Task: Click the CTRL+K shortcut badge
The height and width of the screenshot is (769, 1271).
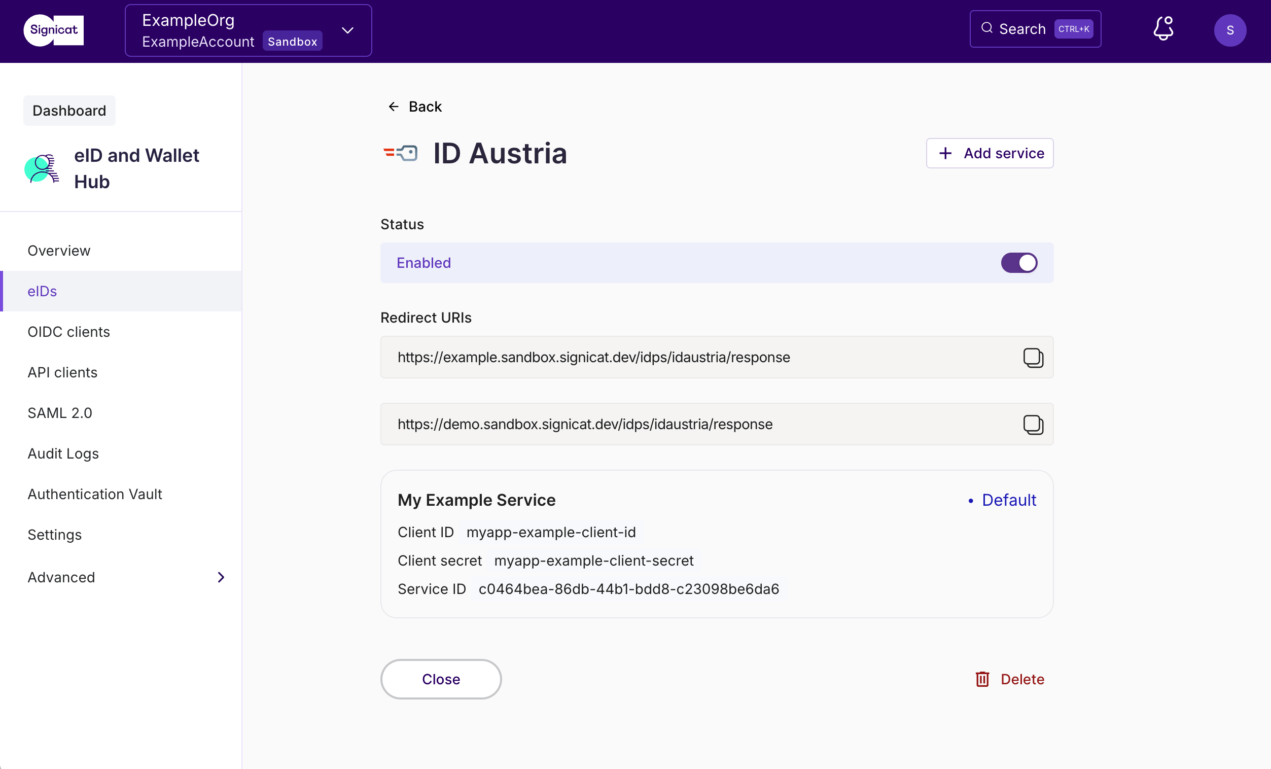Action: click(1073, 29)
